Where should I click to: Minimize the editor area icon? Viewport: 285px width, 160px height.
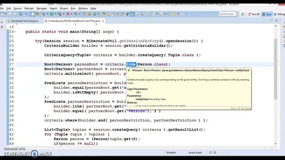272,20
